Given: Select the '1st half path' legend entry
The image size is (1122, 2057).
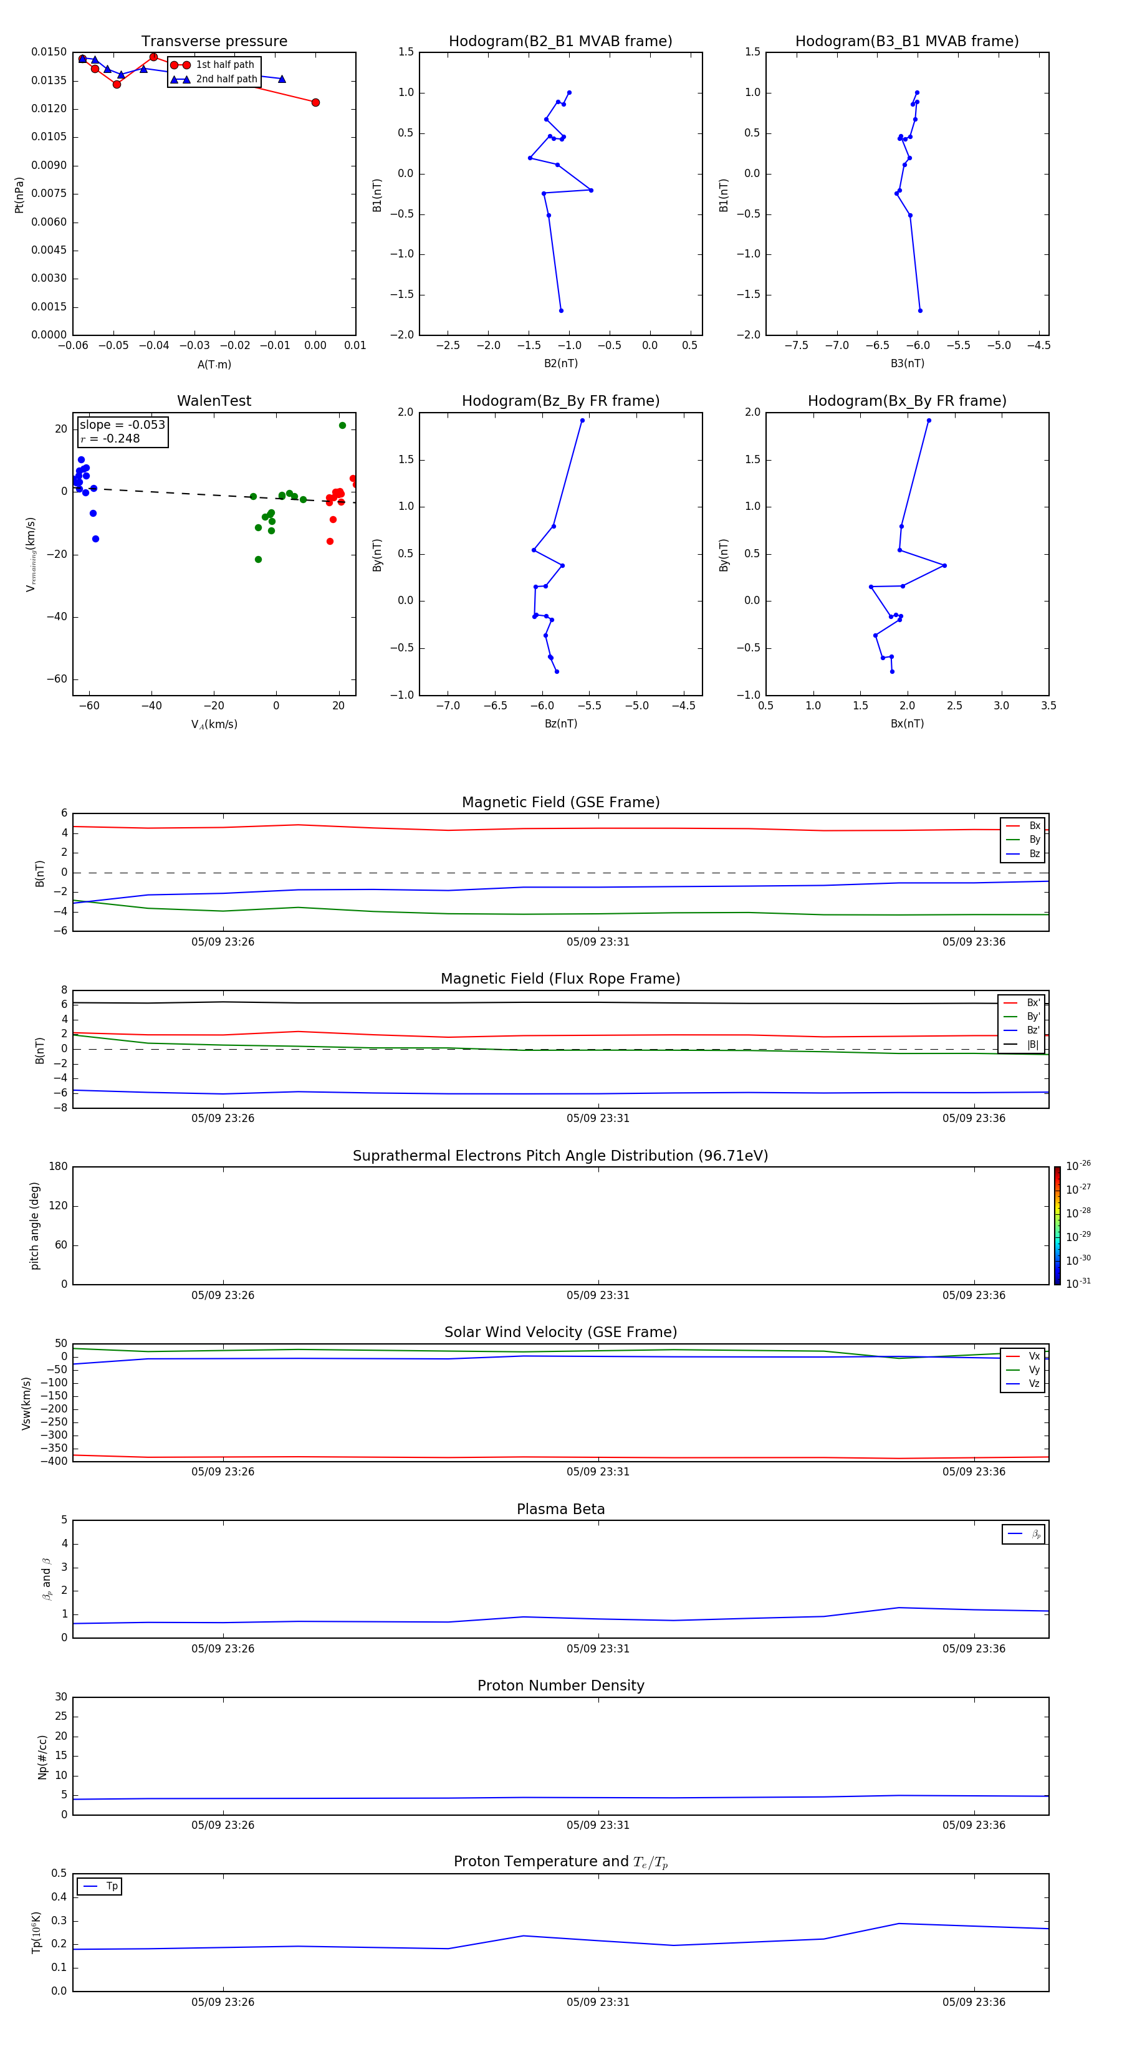Looking at the screenshot, I should point(213,65).
